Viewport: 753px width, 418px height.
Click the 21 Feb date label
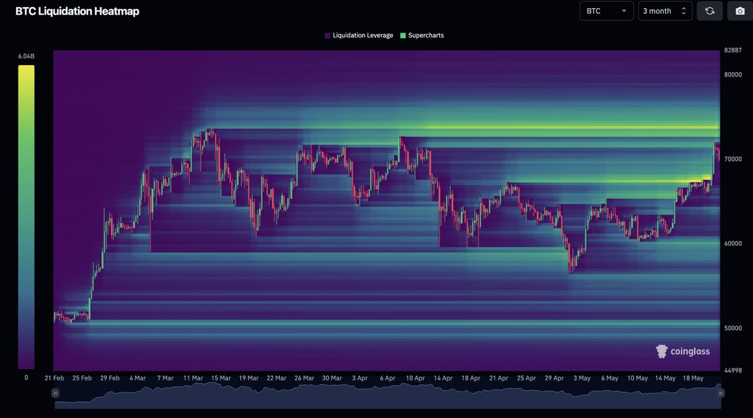pyautogui.click(x=55, y=378)
